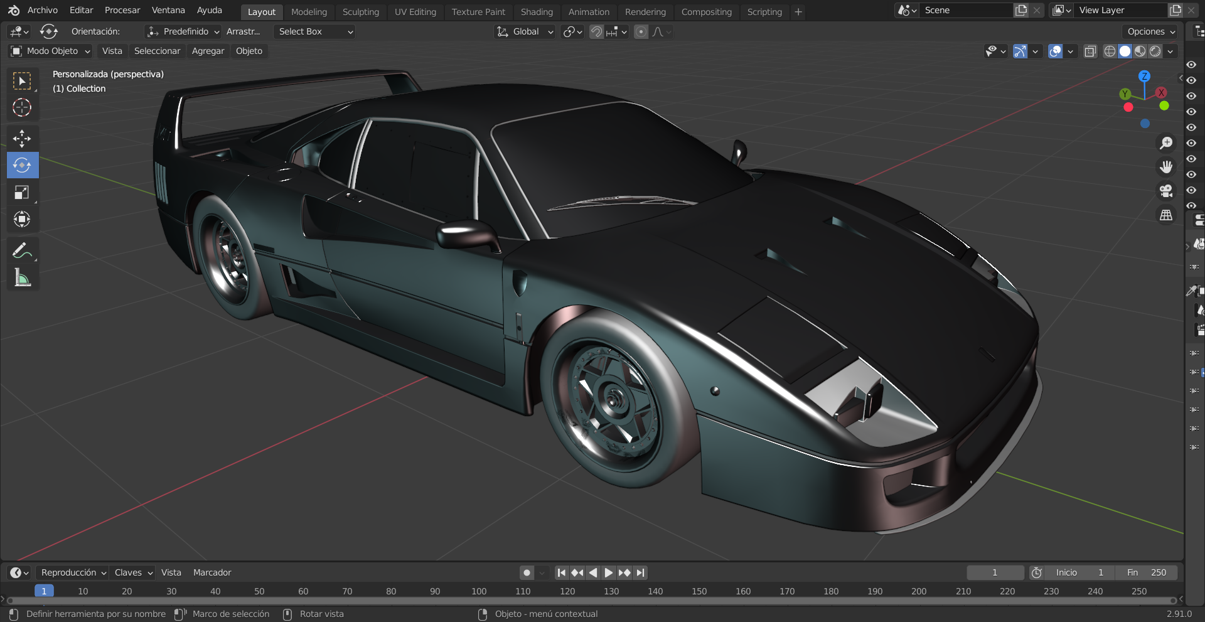
Task: Switch to the UV Editing workspace tab
Action: 415,12
